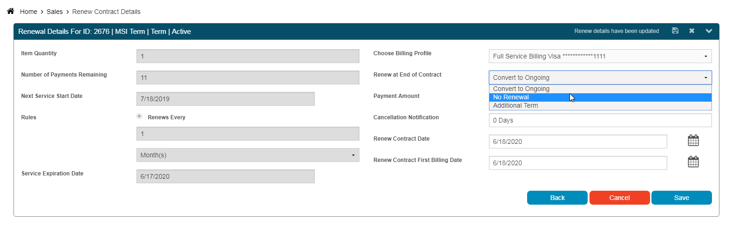Viewport: 732px width, 226px height.
Task: Click the X icon in panel header
Action: coord(692,31)
